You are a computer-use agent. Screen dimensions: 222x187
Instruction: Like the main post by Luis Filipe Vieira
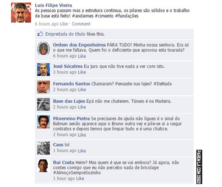click(64, 24)
